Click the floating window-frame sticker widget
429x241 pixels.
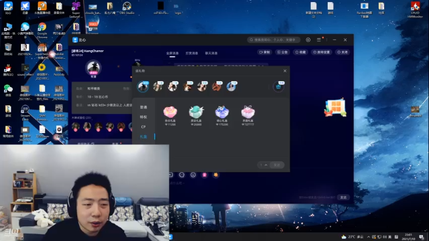[x=335, y=107]
